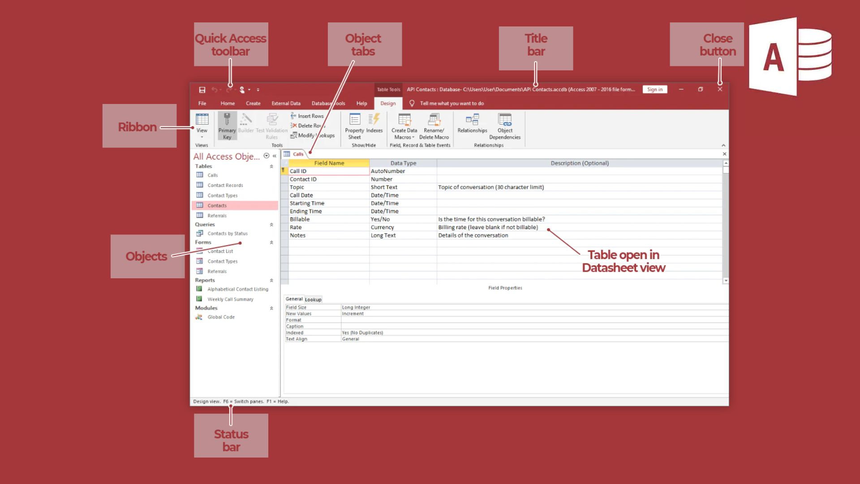The image size is (860, 484).
Task: Switch to the Create ribbon tab
Action: click(253, 104)
